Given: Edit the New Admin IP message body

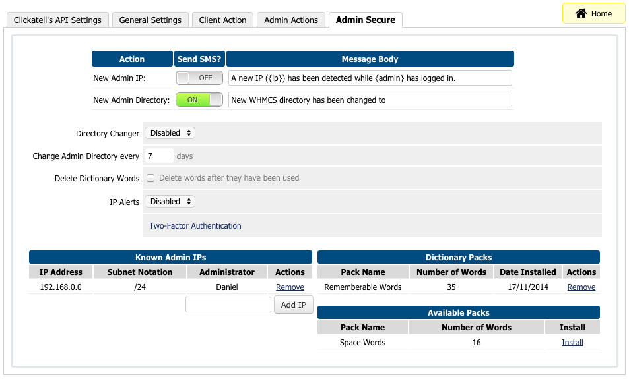Looking at the screenshot, I should click(x=370, y=78).
